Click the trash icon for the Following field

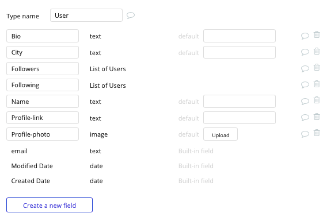tap(317, 84)
